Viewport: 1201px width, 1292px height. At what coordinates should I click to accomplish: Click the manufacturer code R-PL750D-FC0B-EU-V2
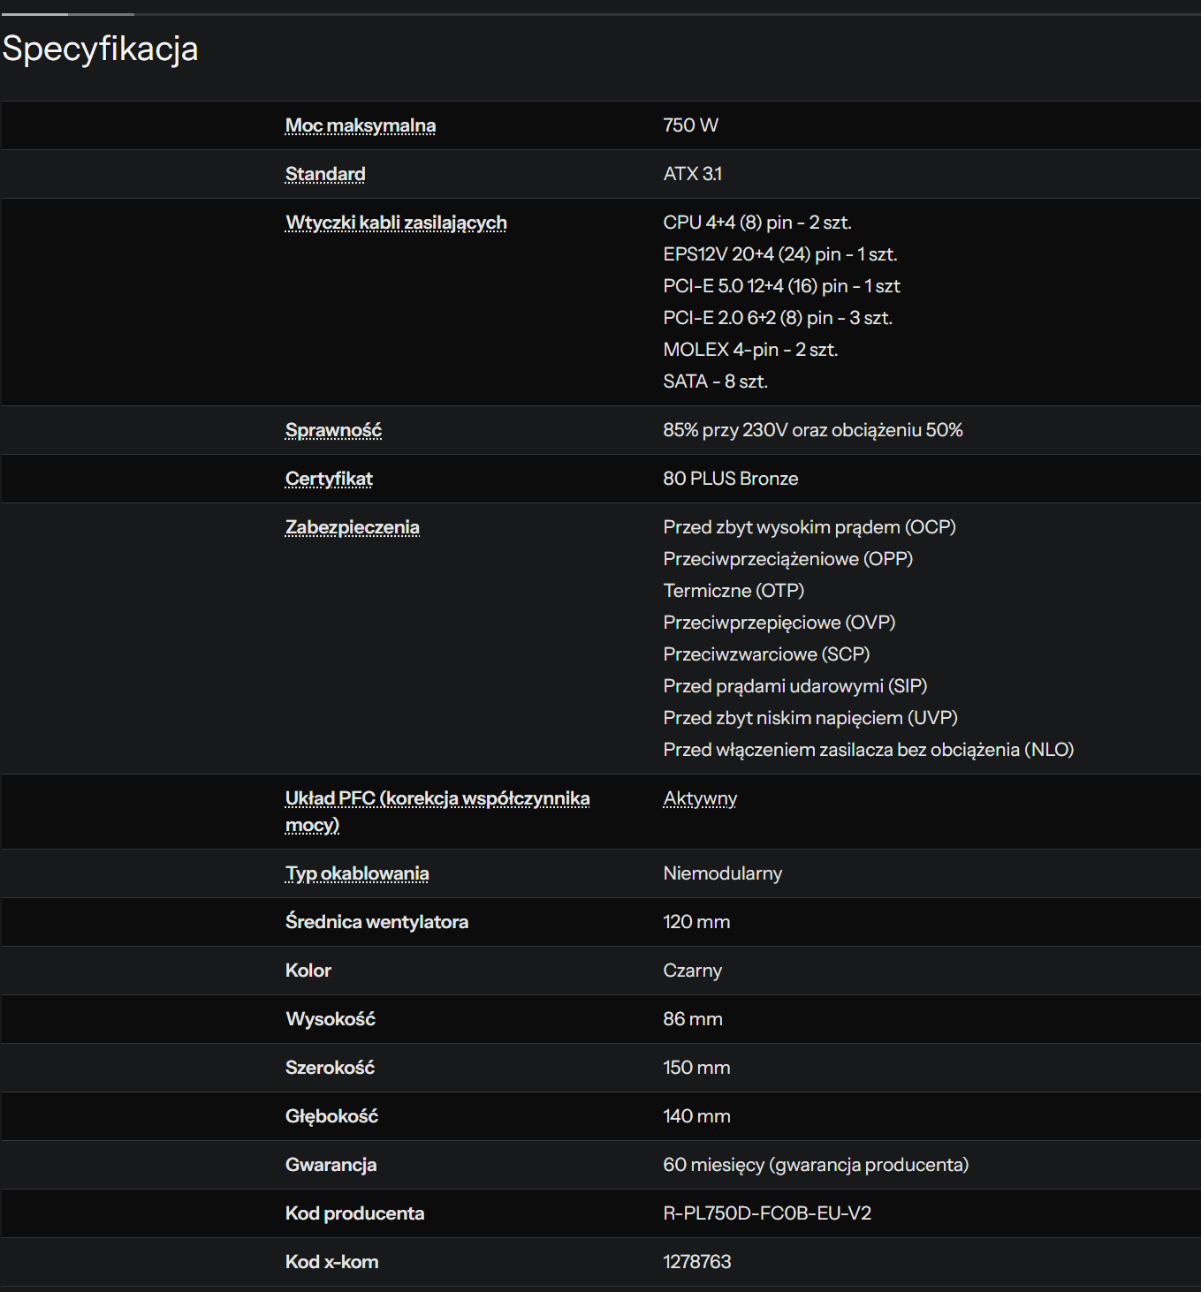pos(766,1213)
